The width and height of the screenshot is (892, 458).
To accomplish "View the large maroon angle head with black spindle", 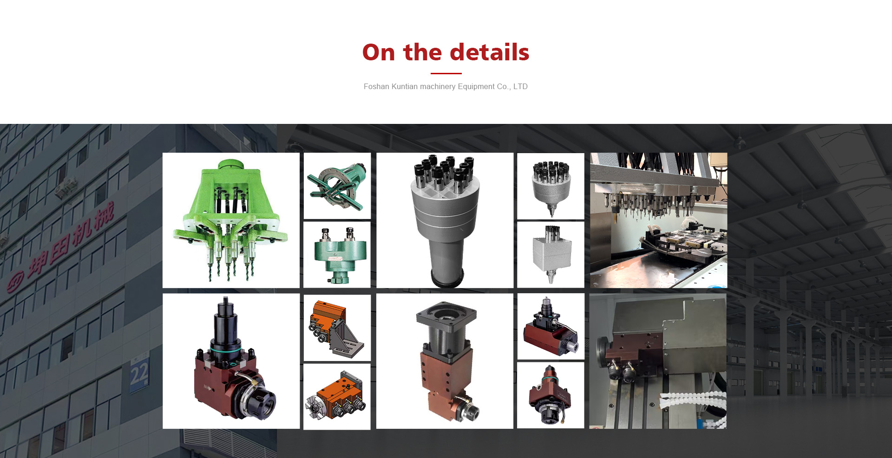I will [231, 361].
